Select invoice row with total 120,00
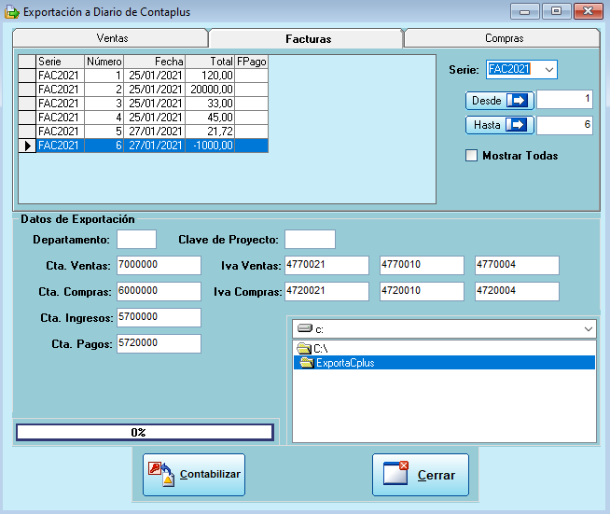610x514 pixels. coord(143,76)
